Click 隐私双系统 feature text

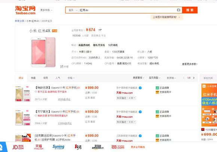(99, 45)
